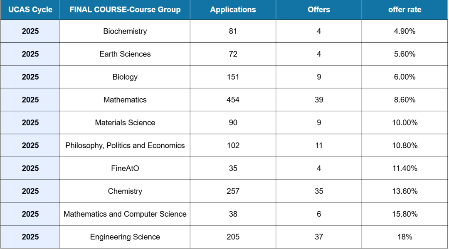
Task: Select the FINAL COURSE-Course Group header
Action: (125, 10)
